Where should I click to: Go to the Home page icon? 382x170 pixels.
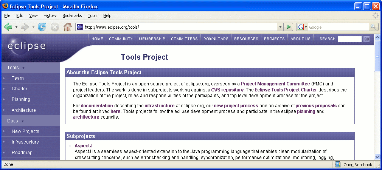[x=67, y=27]
